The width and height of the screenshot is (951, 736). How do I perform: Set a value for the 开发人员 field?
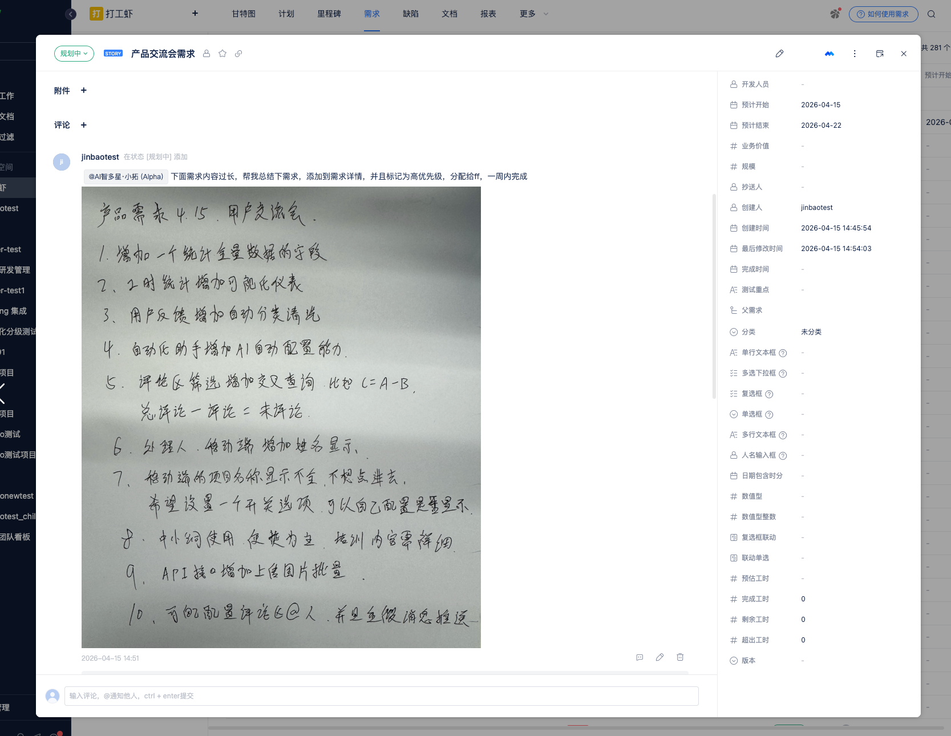point(803,84)
